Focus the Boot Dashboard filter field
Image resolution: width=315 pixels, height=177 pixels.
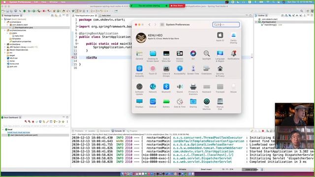[34, 126]
